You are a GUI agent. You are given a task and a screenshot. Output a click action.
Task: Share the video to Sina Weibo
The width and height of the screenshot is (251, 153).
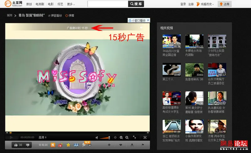pos(60,145)
